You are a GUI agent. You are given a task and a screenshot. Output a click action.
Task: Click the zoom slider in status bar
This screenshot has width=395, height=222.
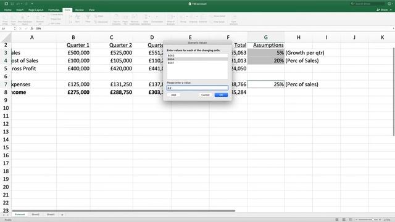(368, 220)
